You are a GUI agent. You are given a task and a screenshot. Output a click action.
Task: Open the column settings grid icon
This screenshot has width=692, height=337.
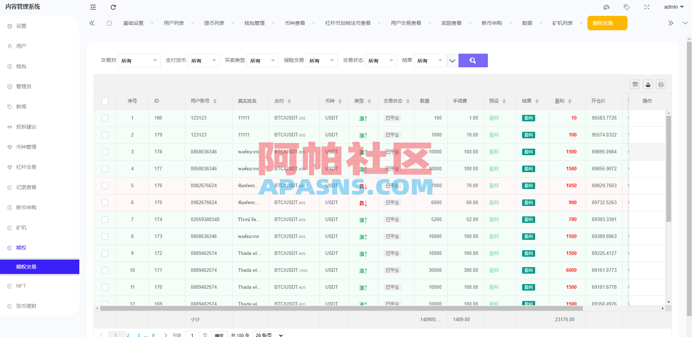pyautogui.click(x=635, y=84)
